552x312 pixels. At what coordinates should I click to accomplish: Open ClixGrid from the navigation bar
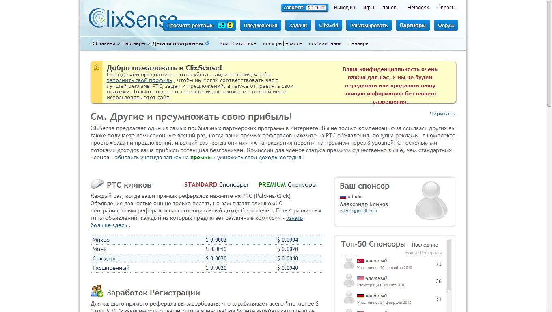tap(329, 25)
